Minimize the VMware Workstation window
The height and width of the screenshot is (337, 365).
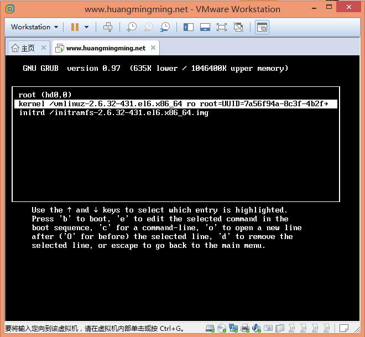(314, 8)
